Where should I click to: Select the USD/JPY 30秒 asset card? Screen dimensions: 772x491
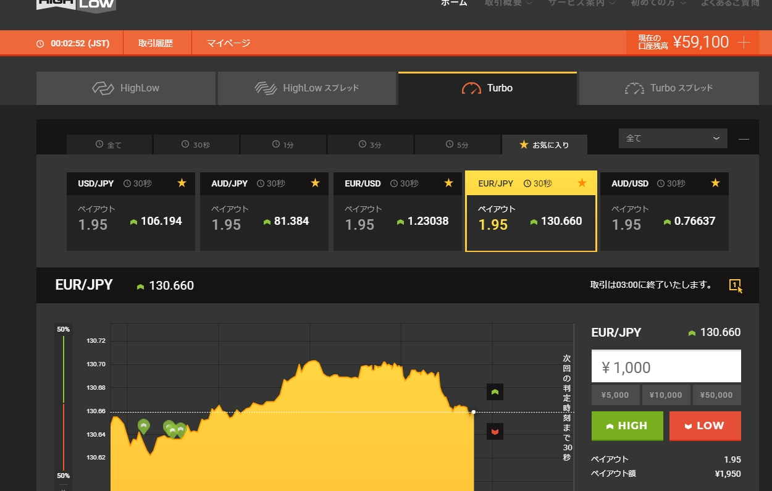[x=131, y=212]
